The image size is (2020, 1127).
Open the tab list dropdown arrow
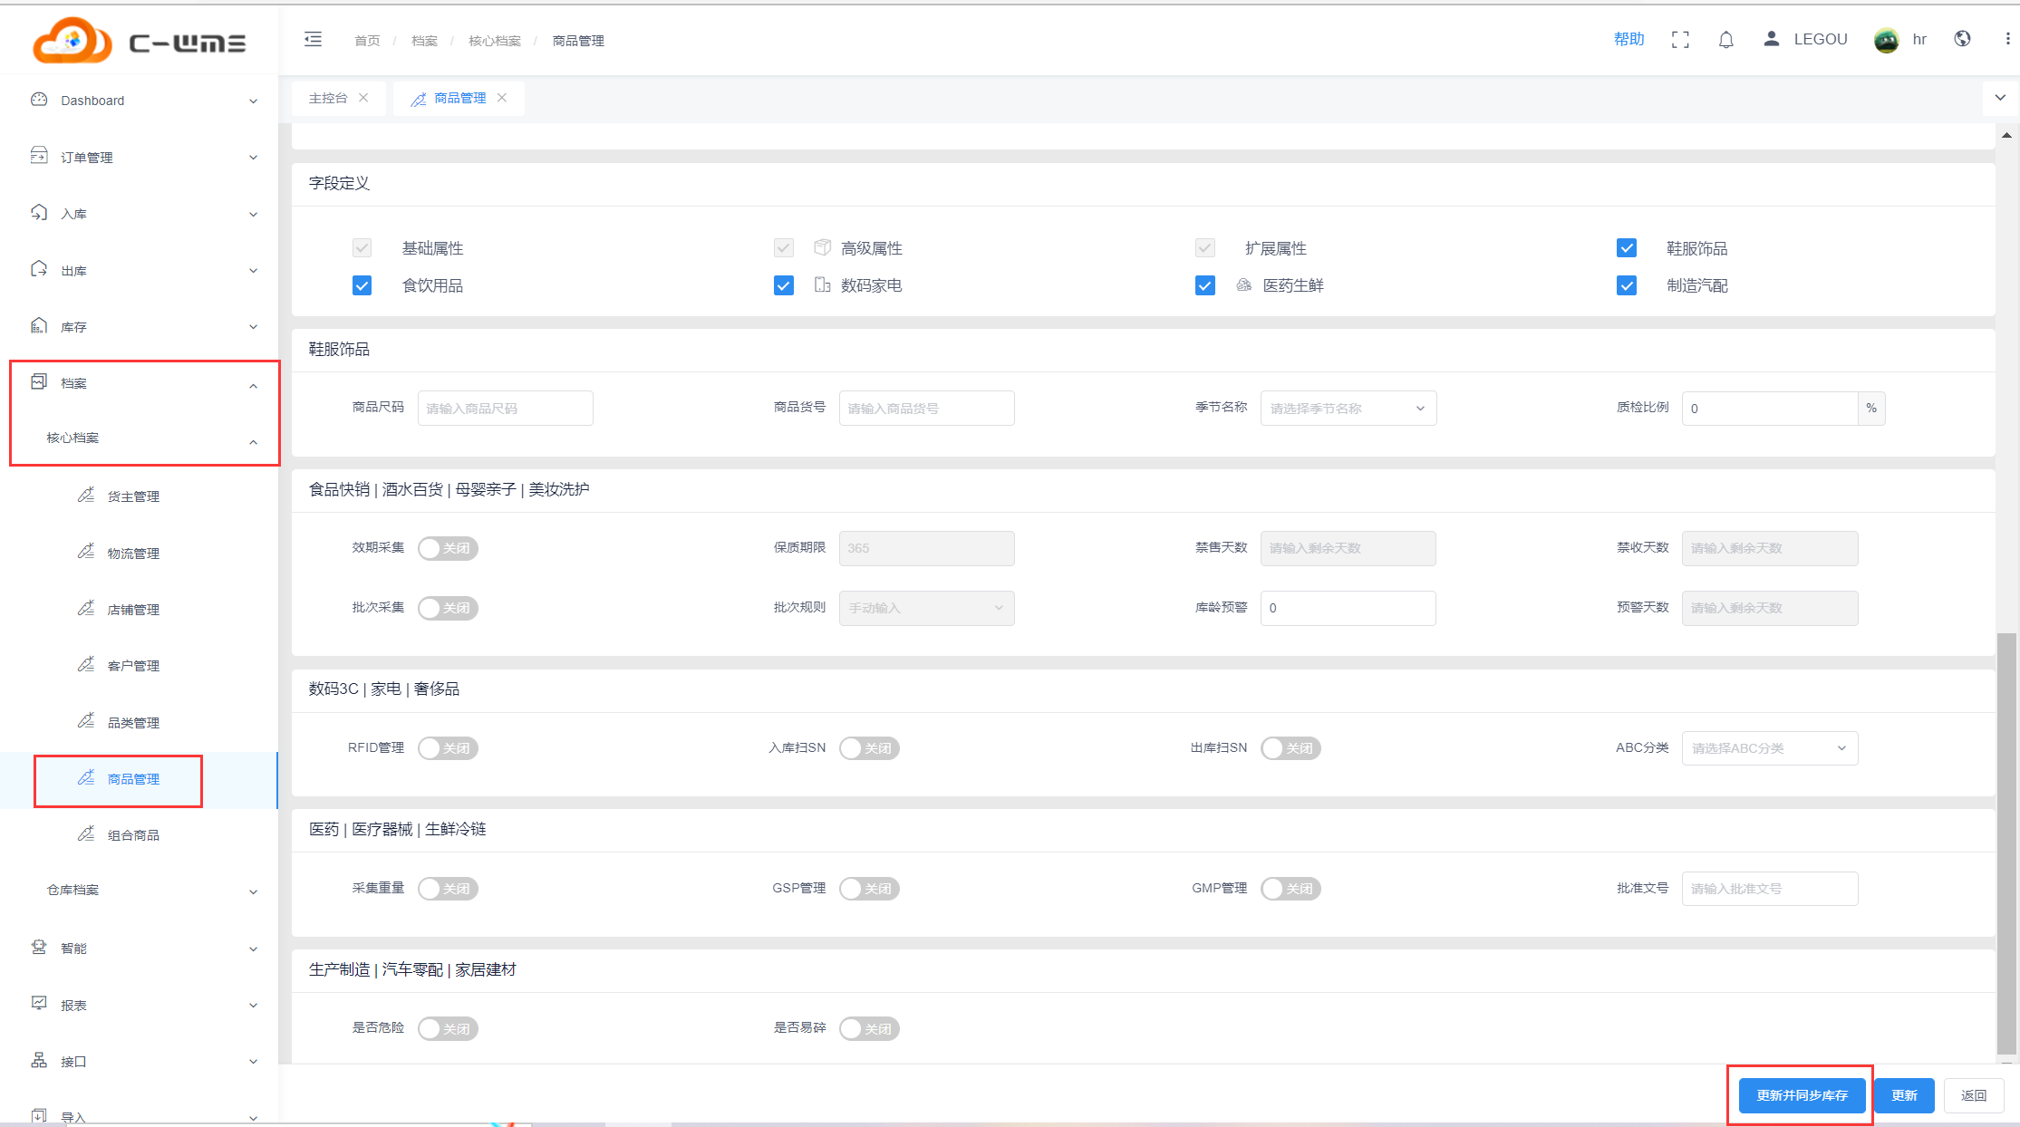[2000, 98]
